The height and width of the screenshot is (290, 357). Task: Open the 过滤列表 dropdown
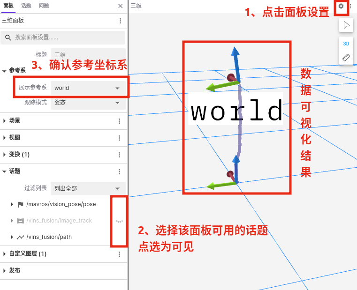[x=88, y=188]
